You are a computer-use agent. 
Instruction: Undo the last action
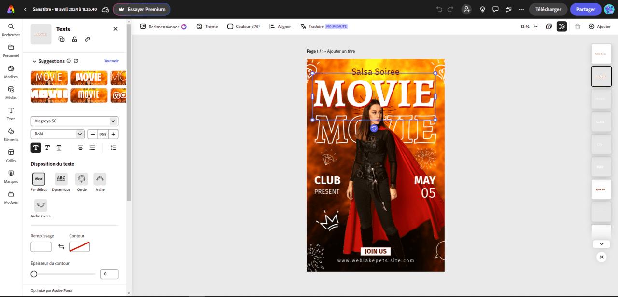point(439,9)
